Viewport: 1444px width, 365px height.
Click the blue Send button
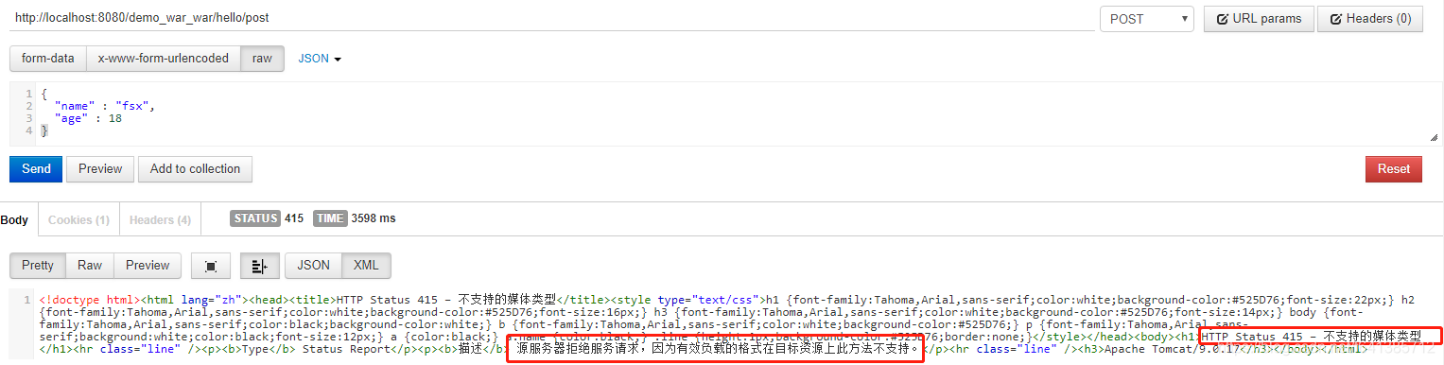tap(36, 169)
